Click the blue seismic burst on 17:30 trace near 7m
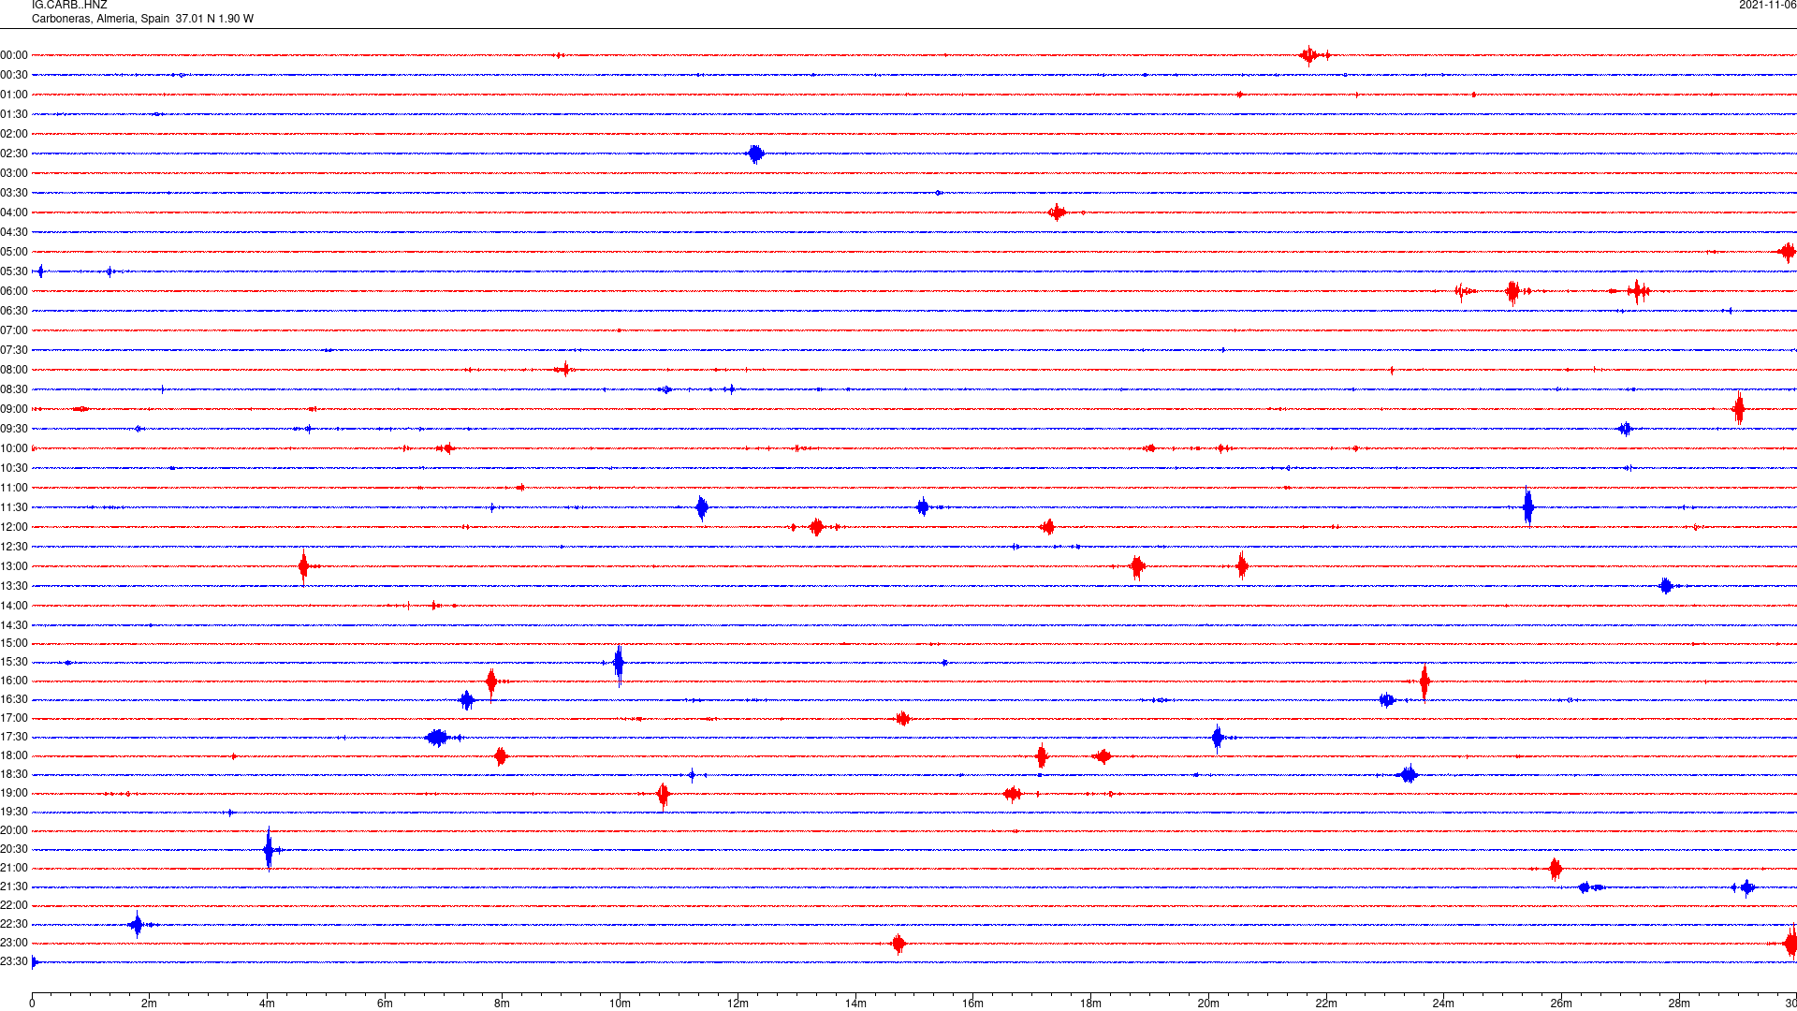Viewport: 1797px width, 1011px height. click(437, 738)
